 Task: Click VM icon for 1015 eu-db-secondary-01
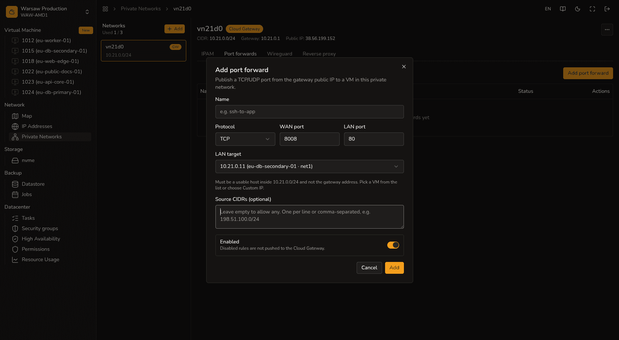point(15,51)
